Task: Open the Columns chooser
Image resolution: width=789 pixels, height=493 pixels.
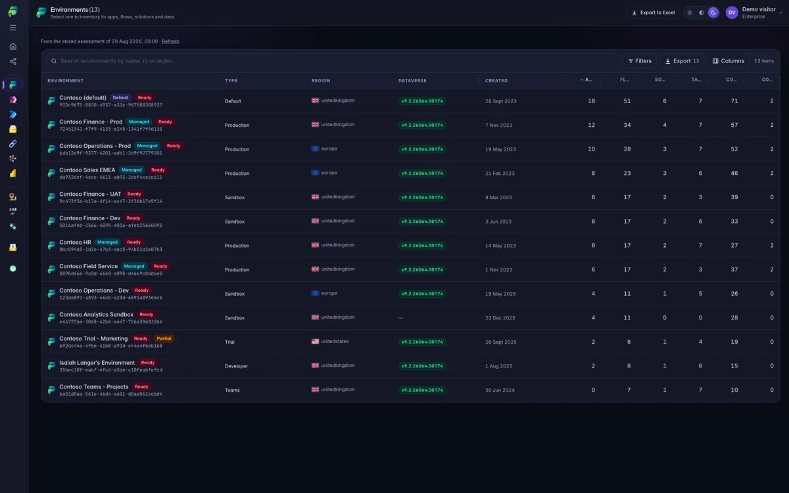Action: [x=729, y=61]
